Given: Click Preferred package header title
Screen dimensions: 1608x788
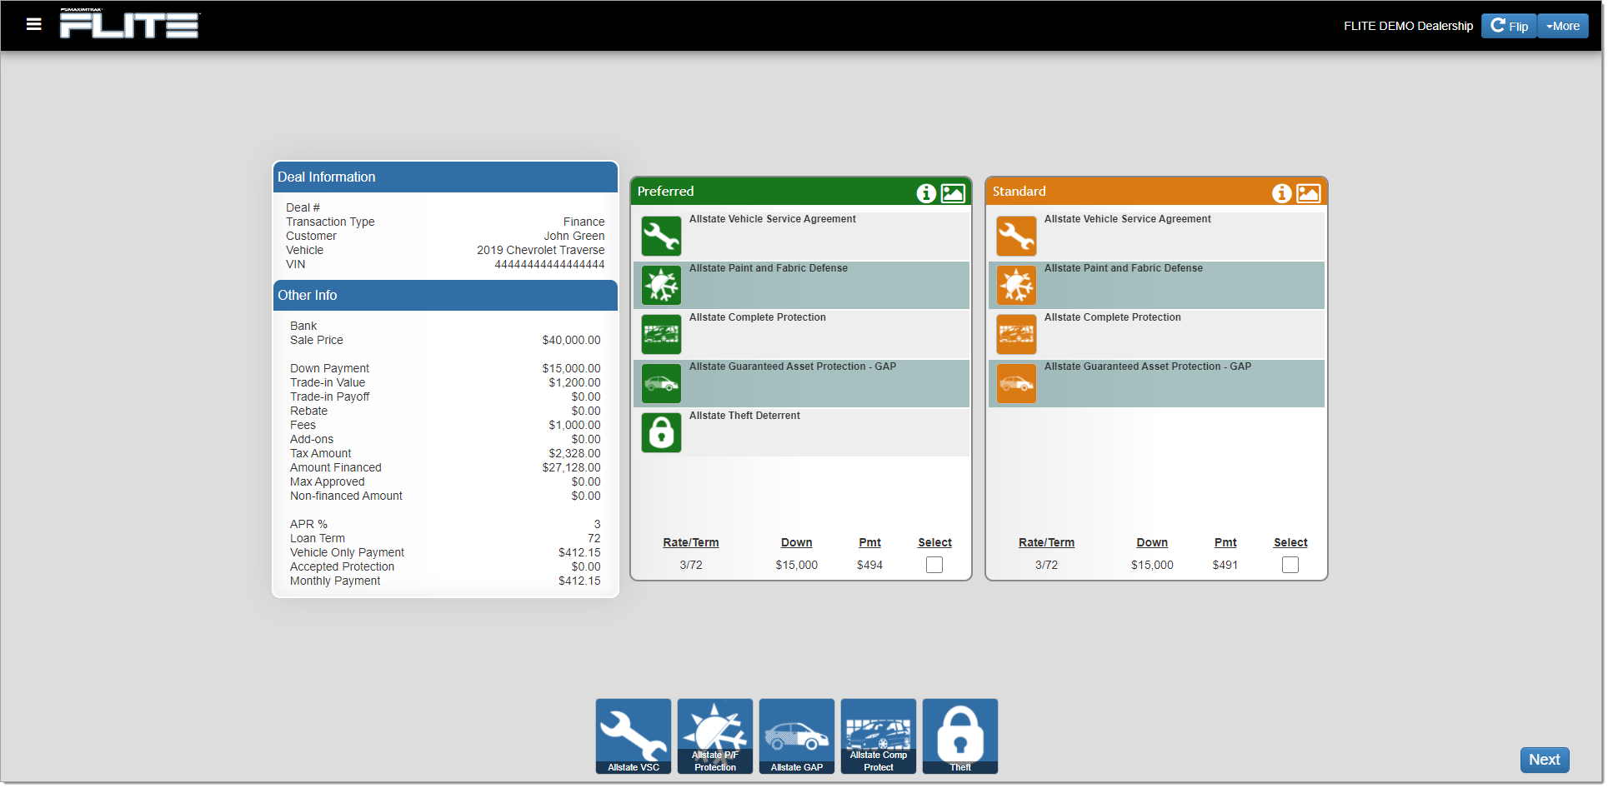Looking at the screenshot, I should (x=665, y=192).
